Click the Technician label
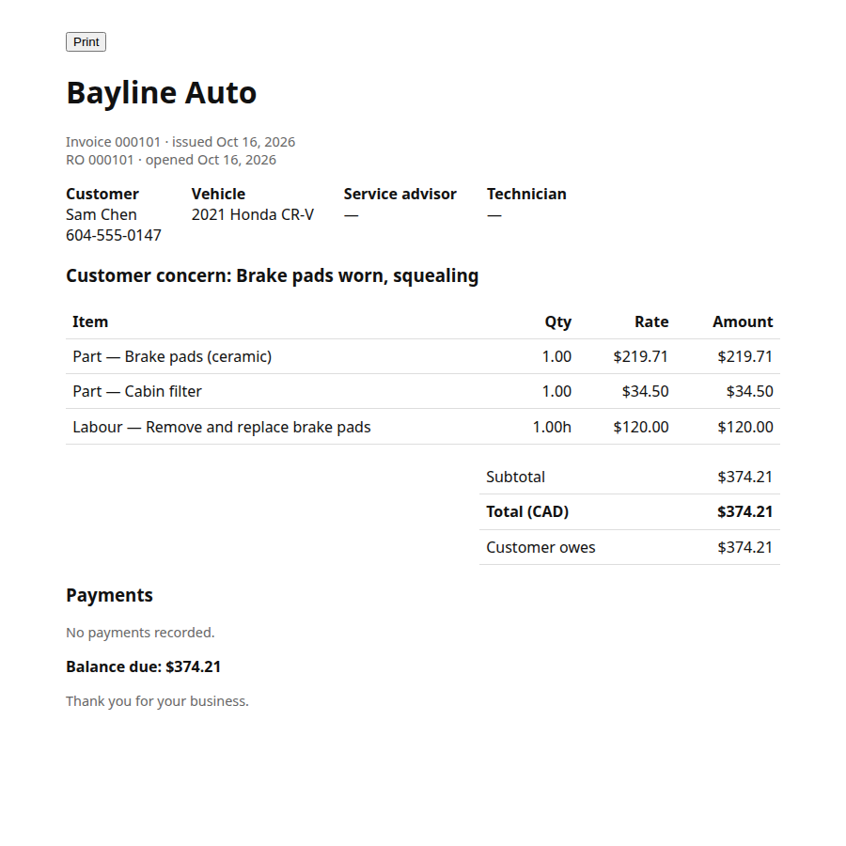 526,194
